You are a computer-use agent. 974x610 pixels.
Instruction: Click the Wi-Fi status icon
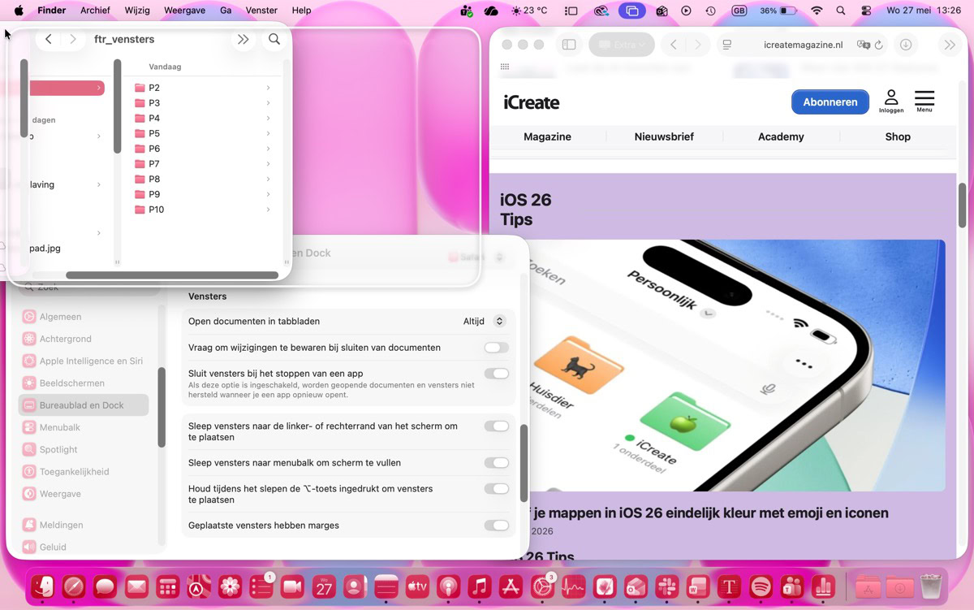[817, 11]
